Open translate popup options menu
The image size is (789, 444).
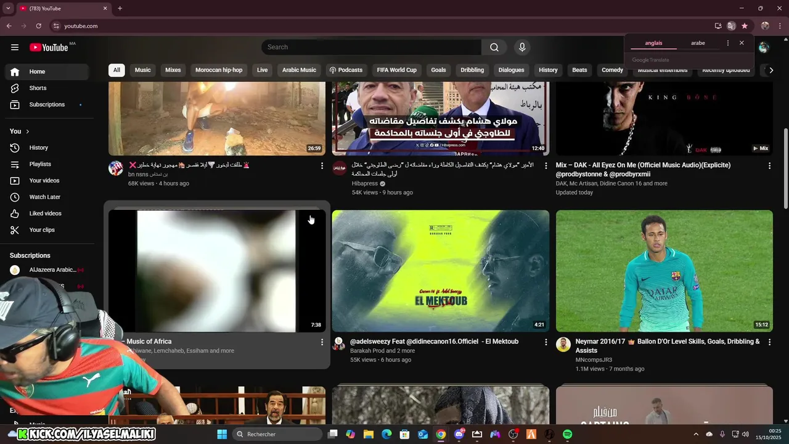[x=728, y=43]
